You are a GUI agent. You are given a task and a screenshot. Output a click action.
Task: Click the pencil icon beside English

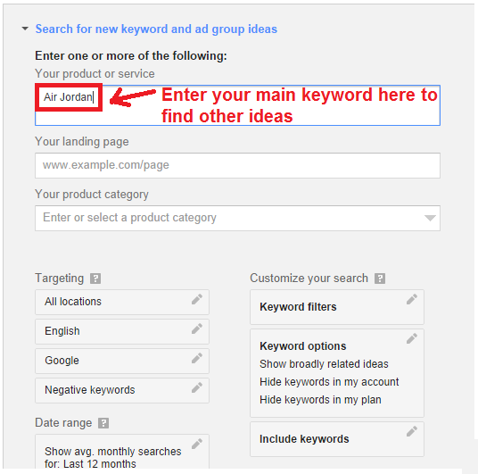[x=197, y=328]
